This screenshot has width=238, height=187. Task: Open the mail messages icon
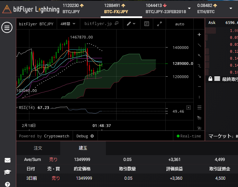point(7,160)
